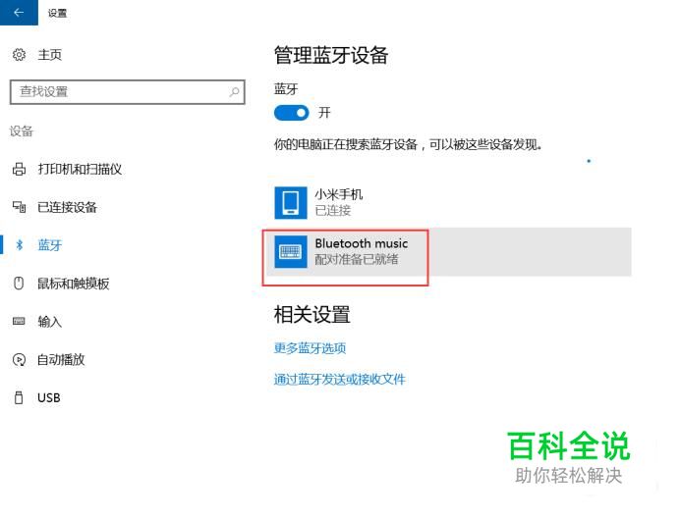Turn off the 蓝牙 toggle switch
The width and height of the screenshot is (680, 519).
[291, 113]
